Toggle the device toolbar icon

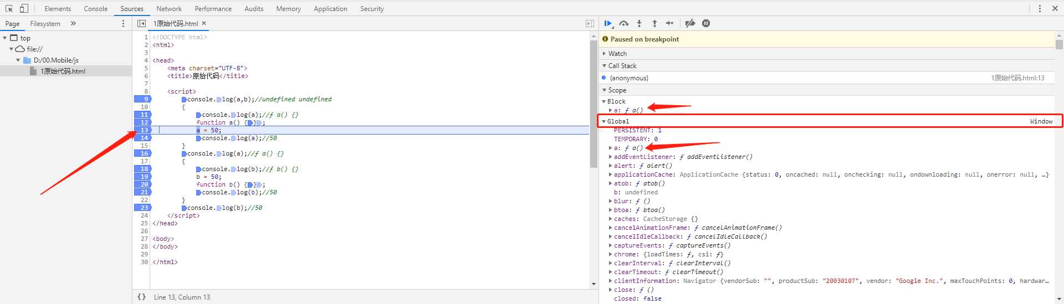[24, 8]
